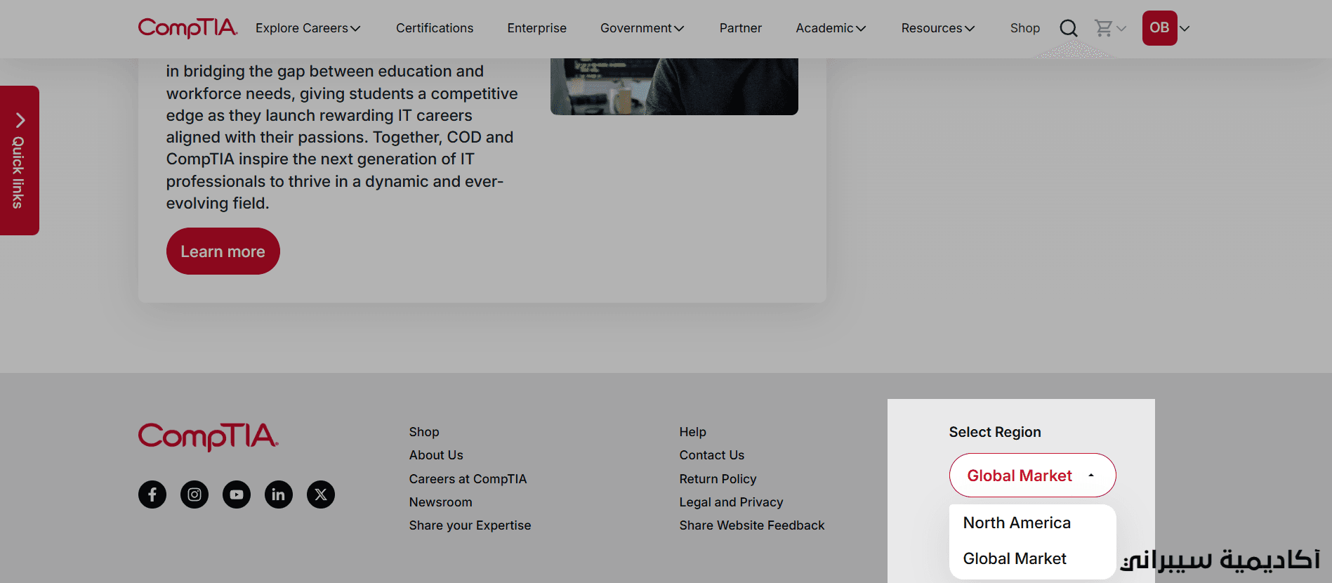Open CompTIA's Facebook page icon

click(x=152, y=494)
